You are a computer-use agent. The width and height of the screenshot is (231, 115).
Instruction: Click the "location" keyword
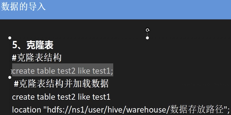[x=27, y=109]
